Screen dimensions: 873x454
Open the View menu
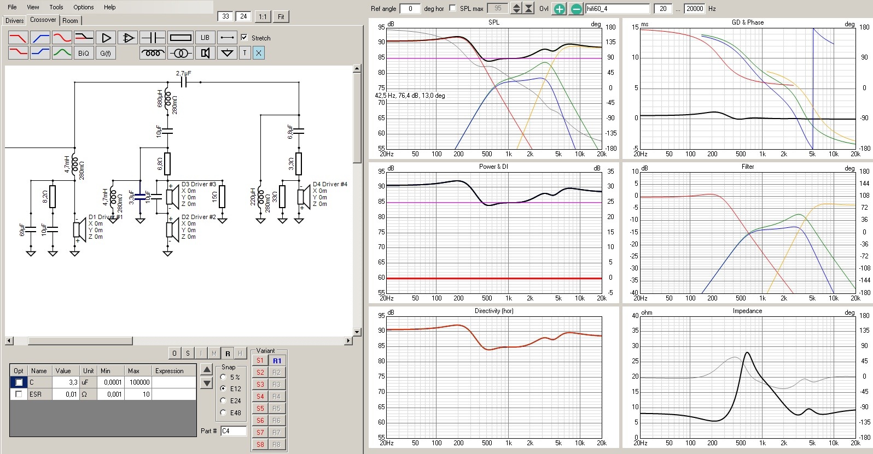[x=33, y=7]
